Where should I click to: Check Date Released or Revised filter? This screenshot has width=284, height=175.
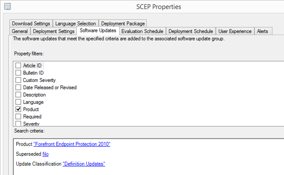click(x=18, y=87)
